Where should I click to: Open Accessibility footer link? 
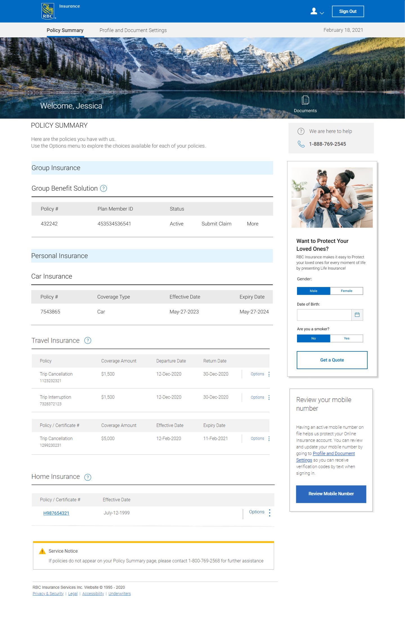(x=93, y=593)
